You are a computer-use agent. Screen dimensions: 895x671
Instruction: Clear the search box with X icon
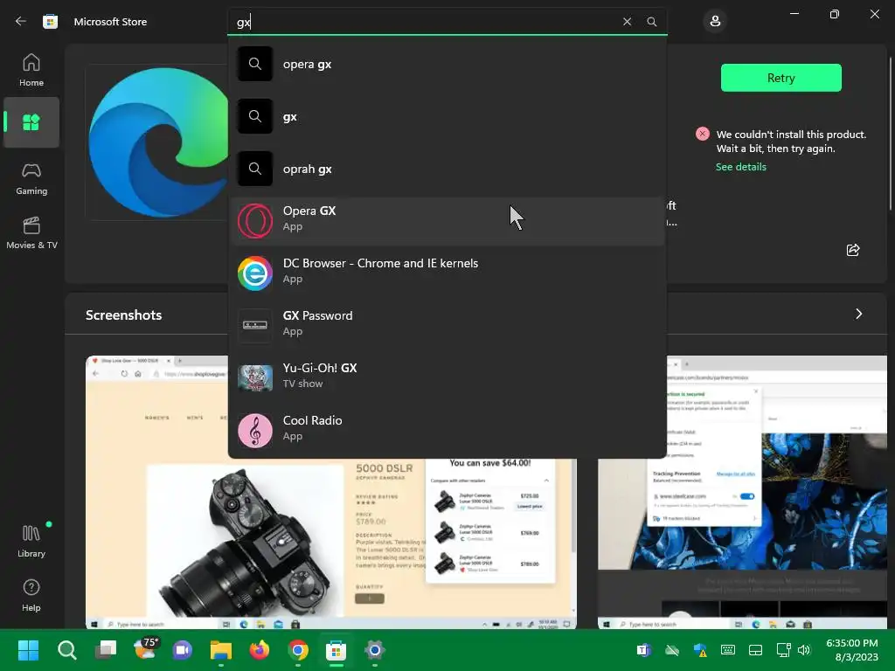pos(627,22)
